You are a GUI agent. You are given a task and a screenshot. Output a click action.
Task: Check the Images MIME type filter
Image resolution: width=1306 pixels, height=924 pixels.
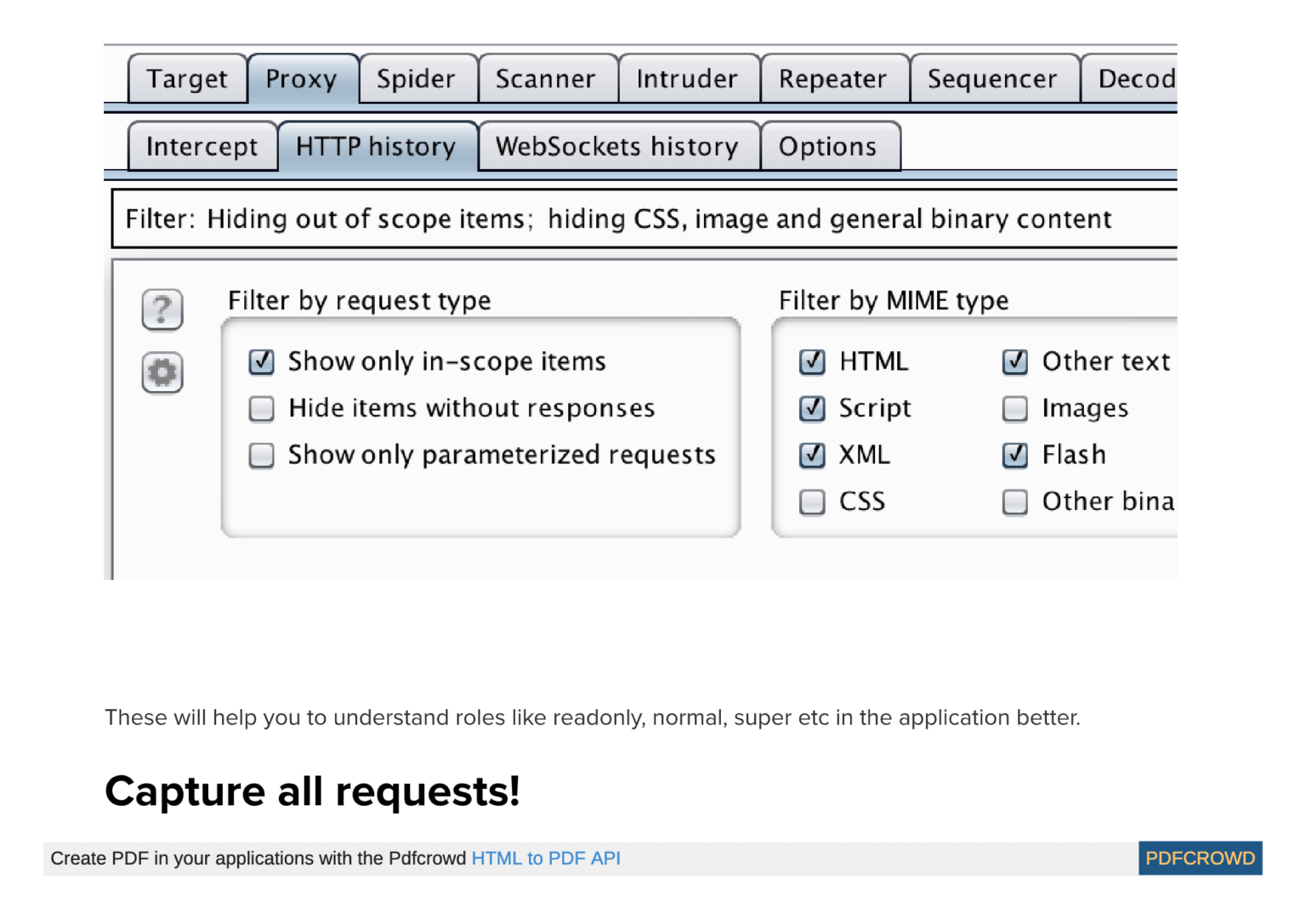coord(1015,408)
